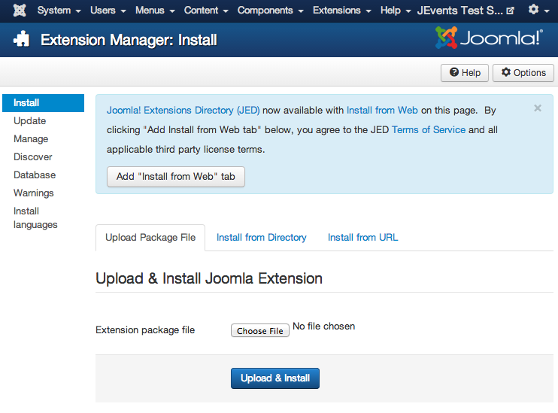Open Install languages in the sidebar
The width and height of the screenshot is (558, 413).
[35, 218]
